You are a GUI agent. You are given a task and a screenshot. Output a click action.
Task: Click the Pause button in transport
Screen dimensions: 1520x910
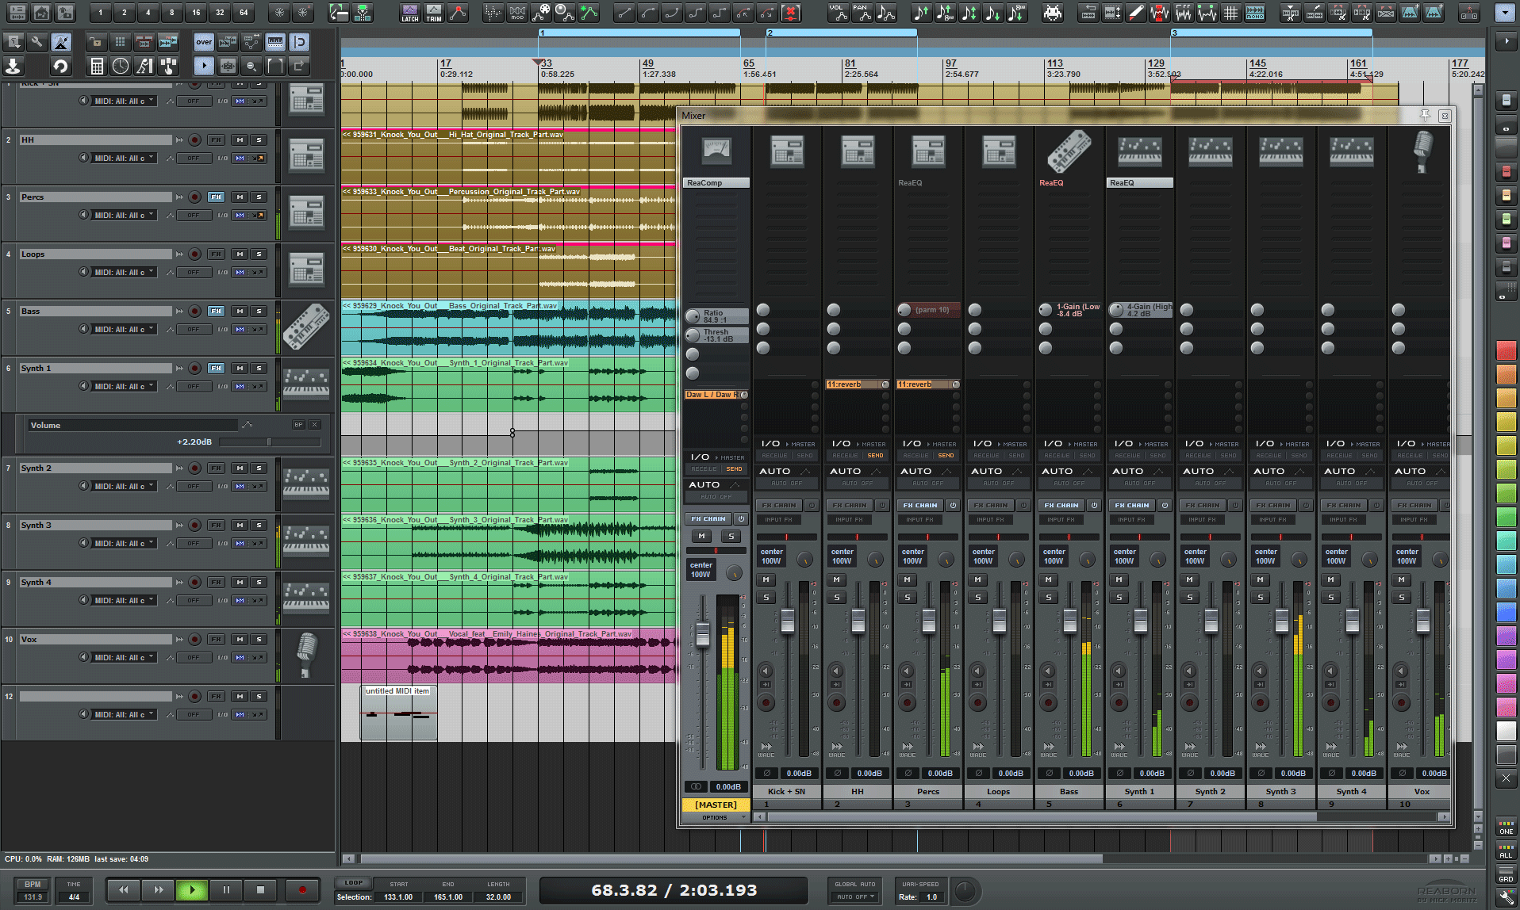(226, 890)
